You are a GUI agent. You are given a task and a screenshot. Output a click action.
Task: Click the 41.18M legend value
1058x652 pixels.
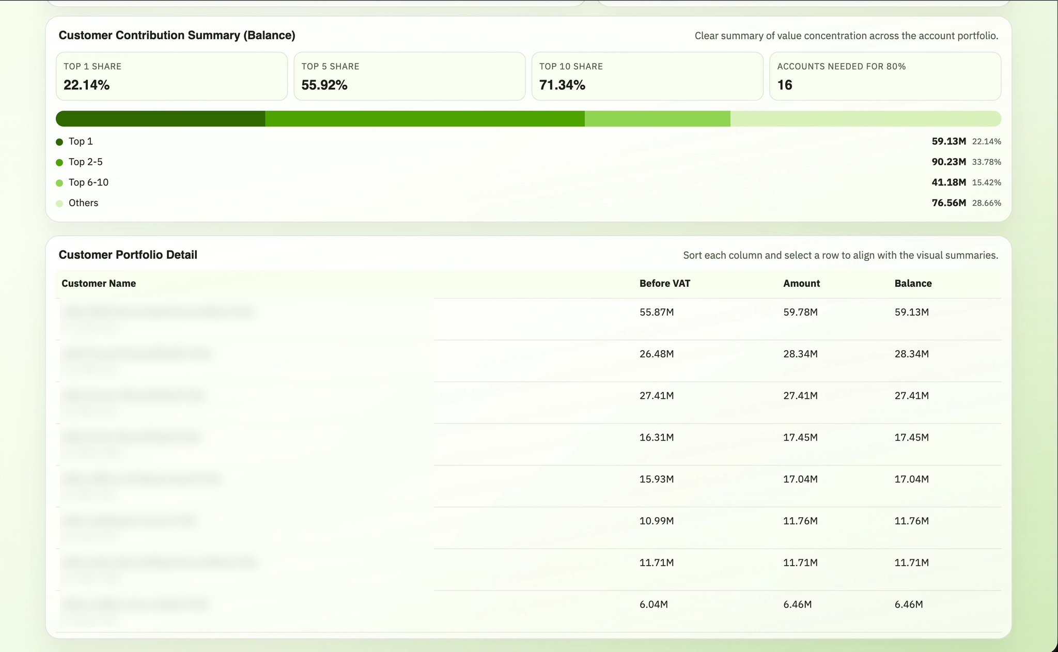point(949,182)
